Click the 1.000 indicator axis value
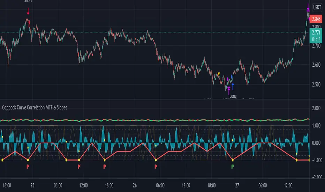The height and width of the screenshot is (192, 325). coord(316,126)
